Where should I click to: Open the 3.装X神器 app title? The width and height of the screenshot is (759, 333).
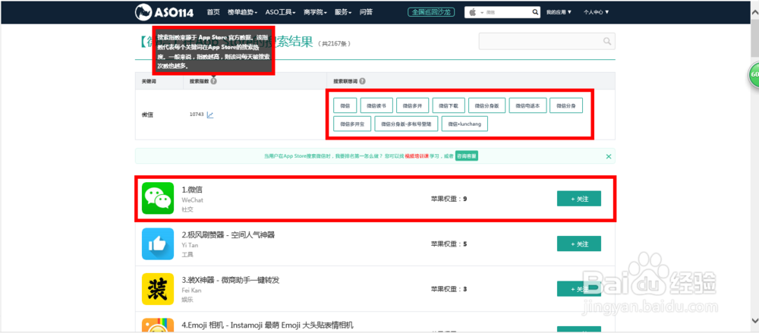(231, 280)
